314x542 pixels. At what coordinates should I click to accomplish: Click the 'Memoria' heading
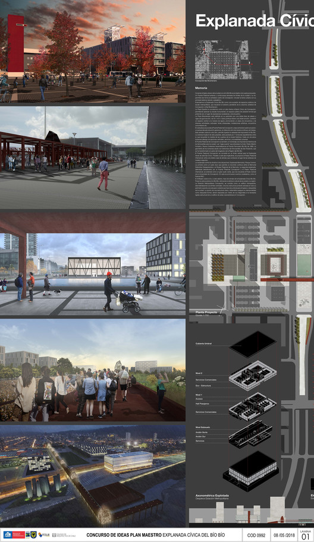click(x=201, y=88)
